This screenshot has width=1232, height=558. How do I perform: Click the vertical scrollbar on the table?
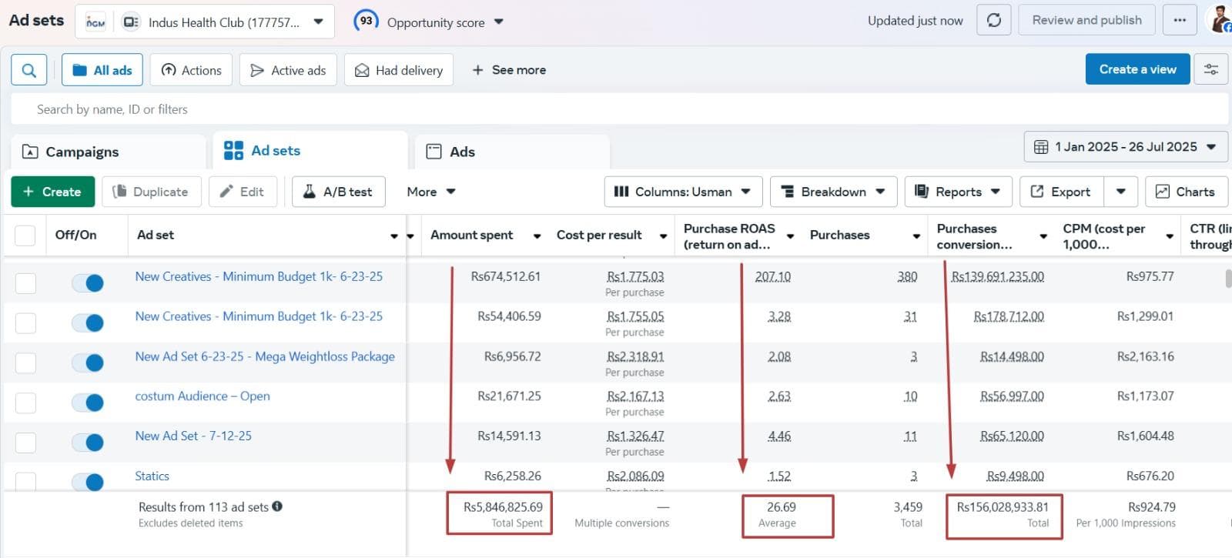(x=1229, y=279)
